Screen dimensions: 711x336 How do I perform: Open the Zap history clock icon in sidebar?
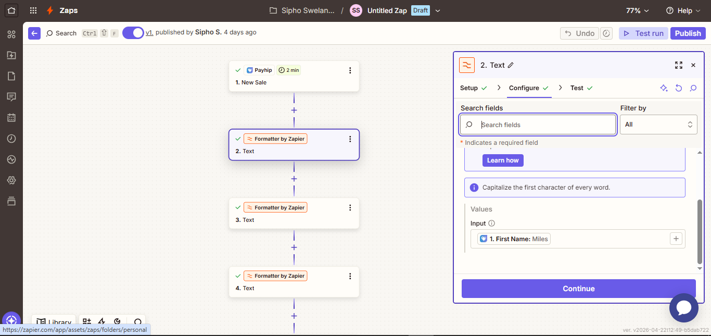(x=11, y=139)
